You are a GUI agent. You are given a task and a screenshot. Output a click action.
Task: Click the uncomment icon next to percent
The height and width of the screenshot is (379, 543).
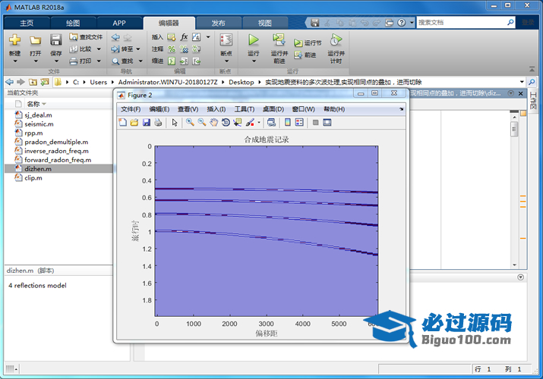coord(184,49)
